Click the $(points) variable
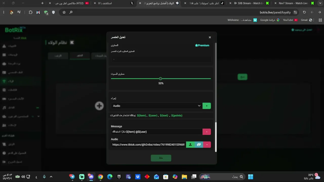 click(177, 116)
